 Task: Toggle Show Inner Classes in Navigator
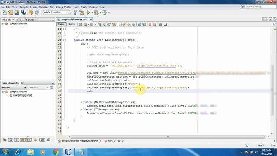pos(29,140)
